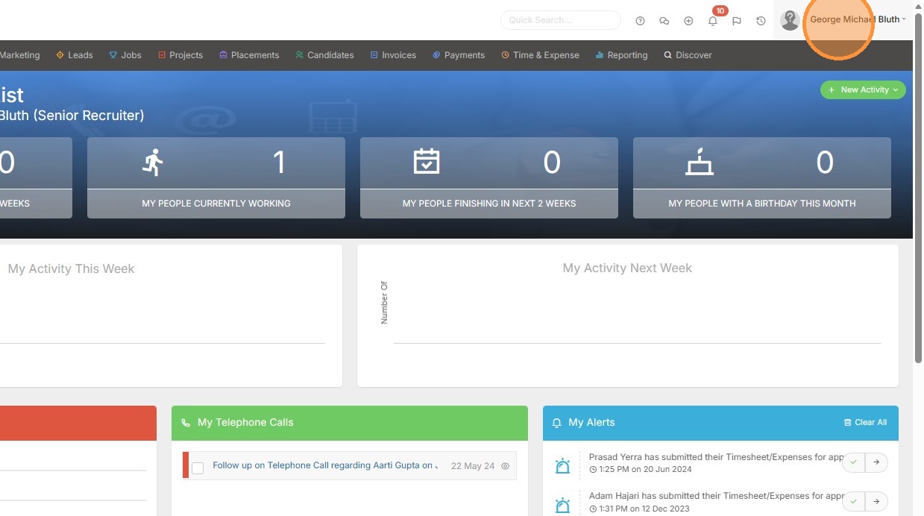Open Prasad Yerra alert with arrow button
This screenshot has width=924, height=516.
point(876,462)
